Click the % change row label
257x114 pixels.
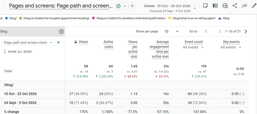(11, 112)
